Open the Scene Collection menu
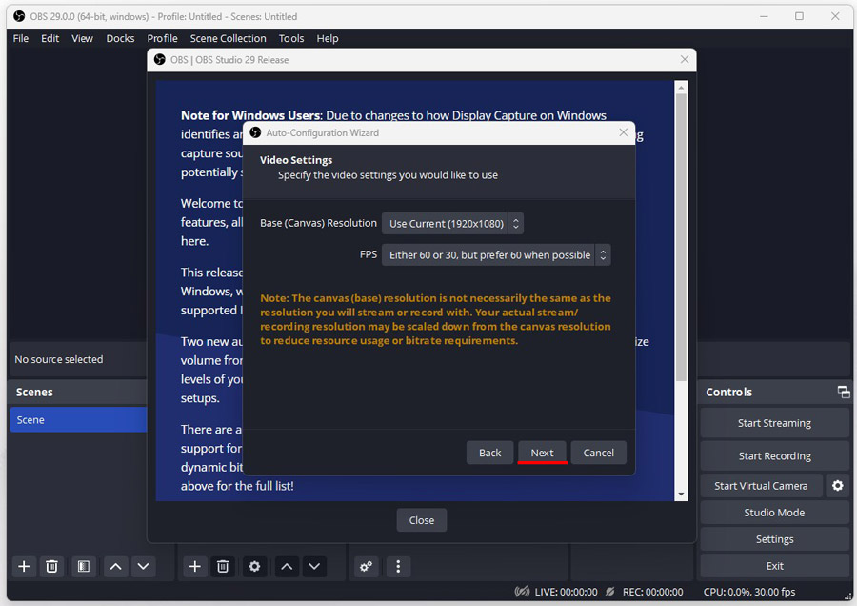 pos(228,38)
